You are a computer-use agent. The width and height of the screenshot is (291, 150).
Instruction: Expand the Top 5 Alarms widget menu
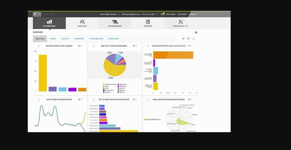[39, 46]
